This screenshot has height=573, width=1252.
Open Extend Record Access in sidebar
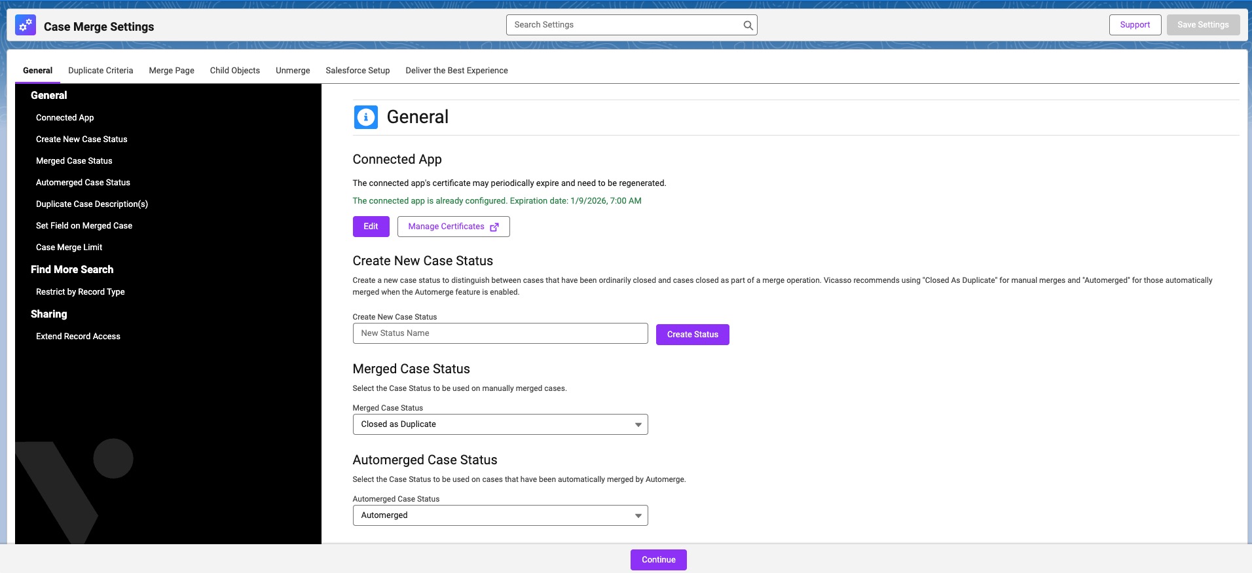tap(78, 337)
